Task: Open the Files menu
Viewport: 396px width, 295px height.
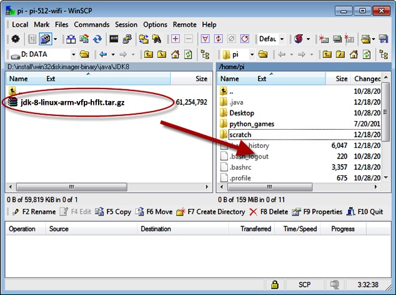Action: pyautogui.click(x=62, y=25)
